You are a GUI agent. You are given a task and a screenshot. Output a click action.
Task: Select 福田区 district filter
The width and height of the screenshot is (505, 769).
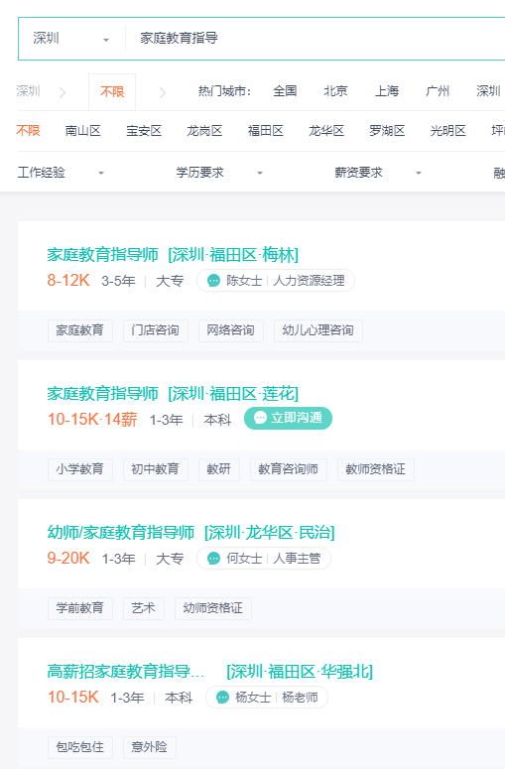[x=265, y=131]
